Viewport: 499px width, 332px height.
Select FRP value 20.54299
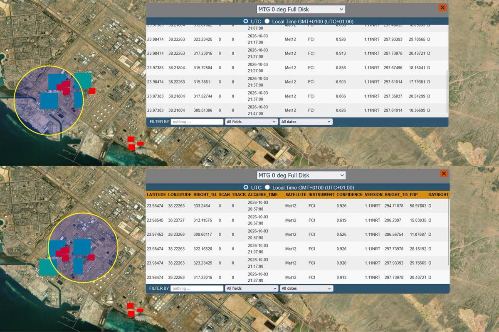[x=417, y=96]
